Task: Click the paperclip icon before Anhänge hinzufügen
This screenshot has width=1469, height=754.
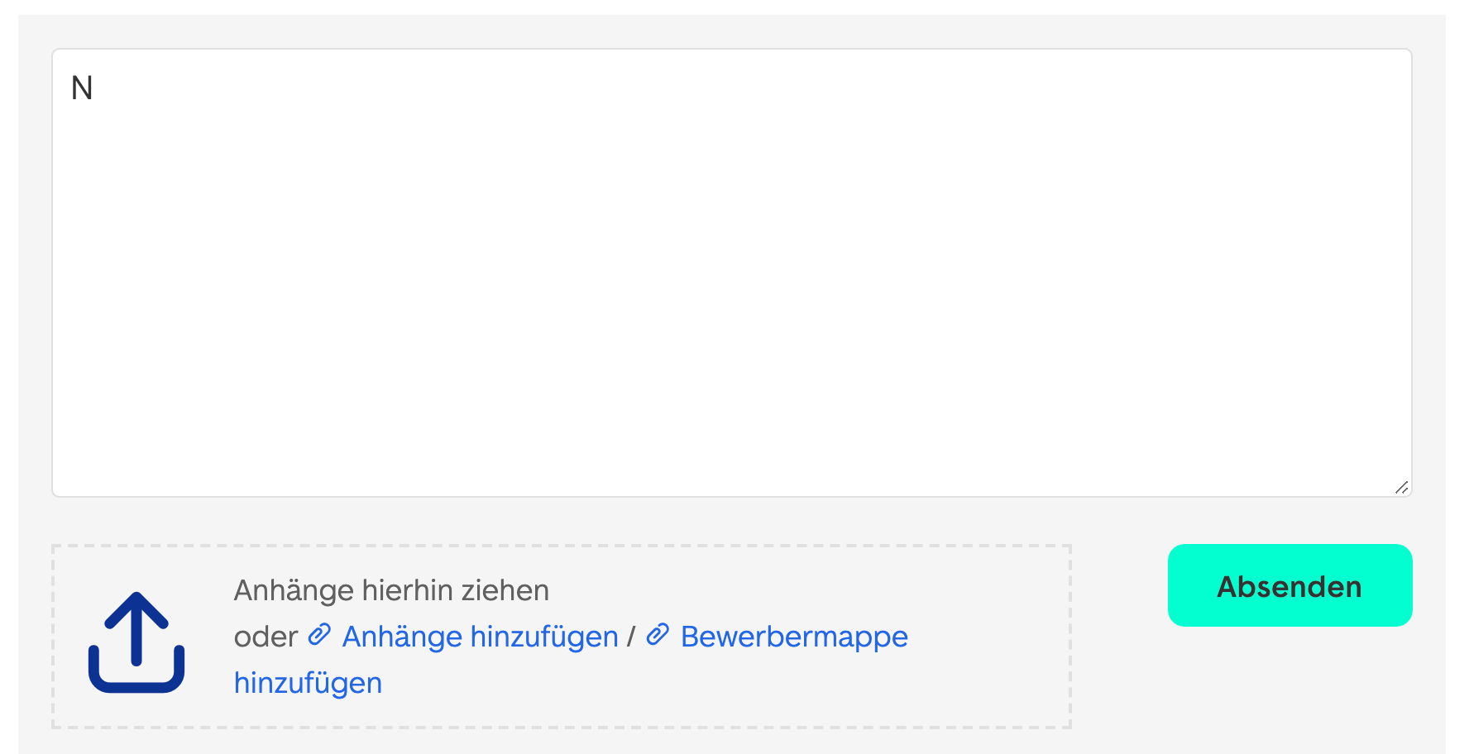Action: (319, 635)
